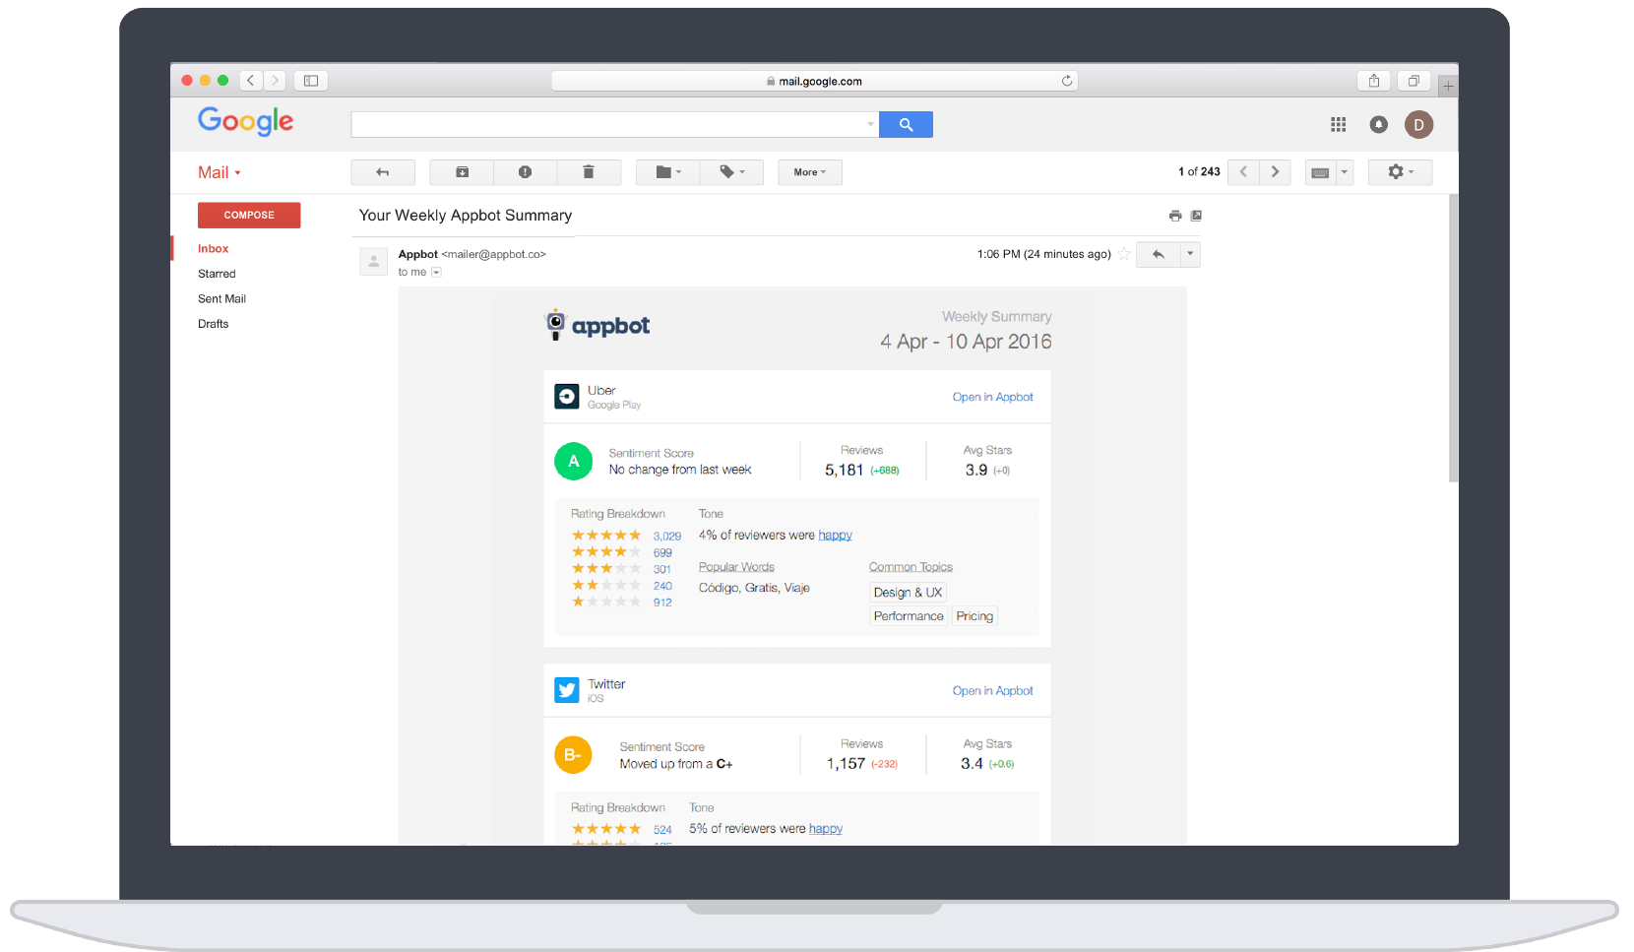The image size is (1634, 952).
Task: Open email in new window
Action: click(1196, 216)
